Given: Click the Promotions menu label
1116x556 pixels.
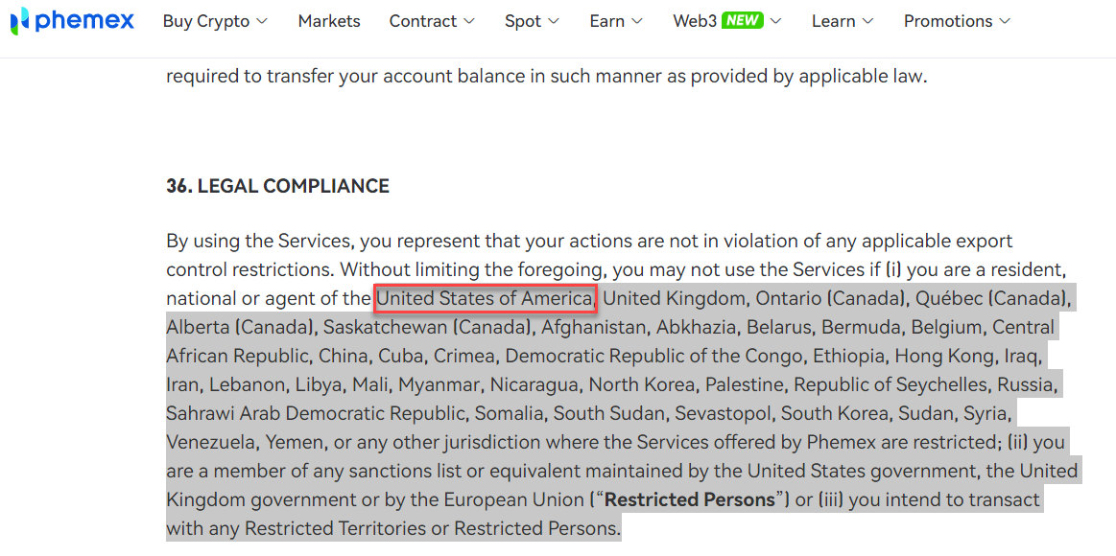Looking at the screenshot, I should point(948,21).
